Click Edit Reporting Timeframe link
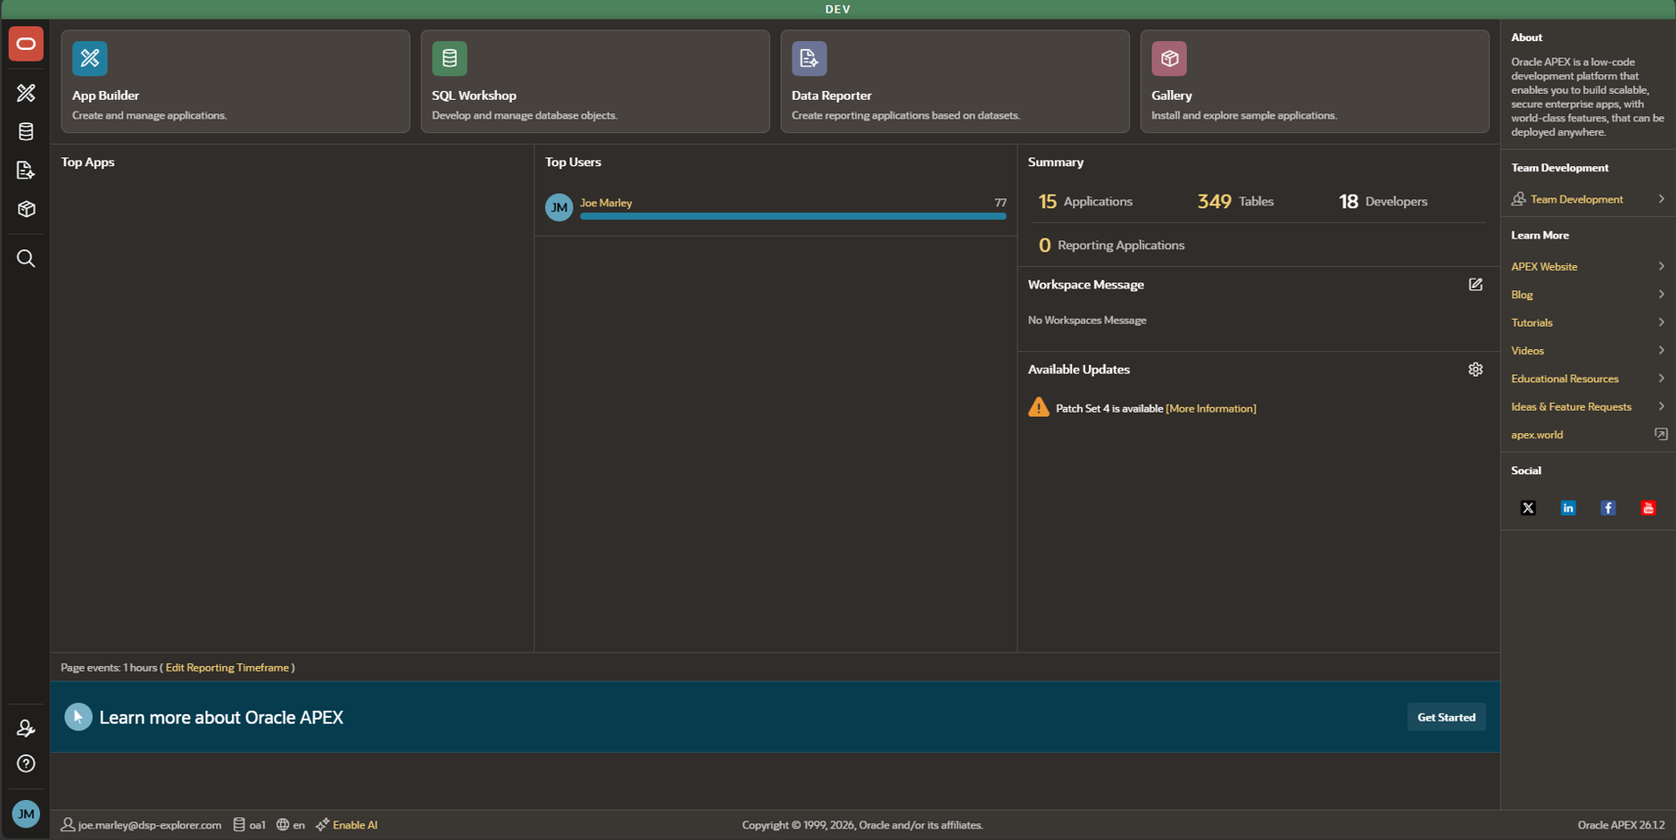Viewport: 1676px width, 840px height. [x=227, y=668]
